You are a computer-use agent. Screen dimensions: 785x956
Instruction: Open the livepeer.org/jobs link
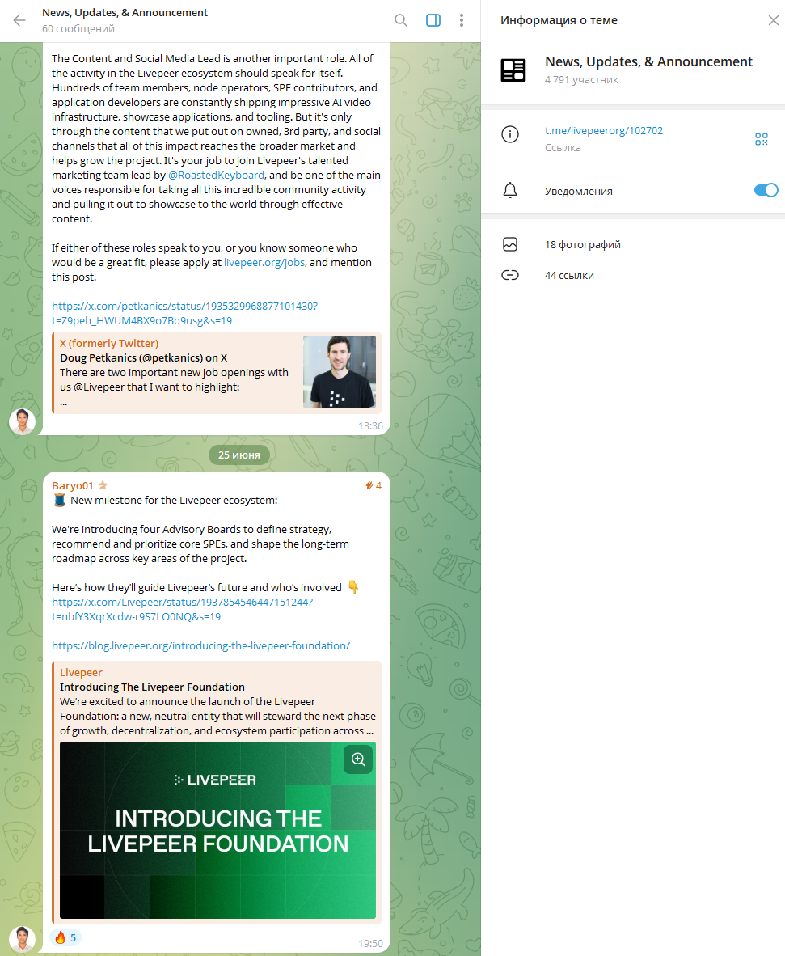264,262
